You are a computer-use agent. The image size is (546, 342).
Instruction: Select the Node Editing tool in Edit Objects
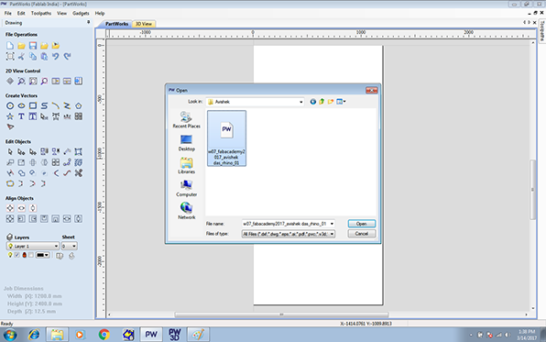coord(21,151)
